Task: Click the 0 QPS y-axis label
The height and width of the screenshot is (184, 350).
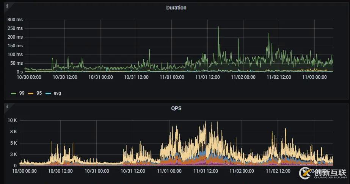Action: [15, 166]
